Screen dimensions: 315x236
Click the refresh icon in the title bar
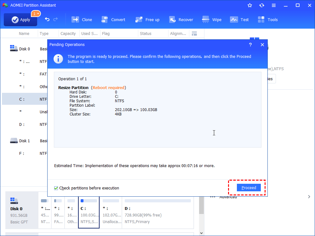[262, 5]
